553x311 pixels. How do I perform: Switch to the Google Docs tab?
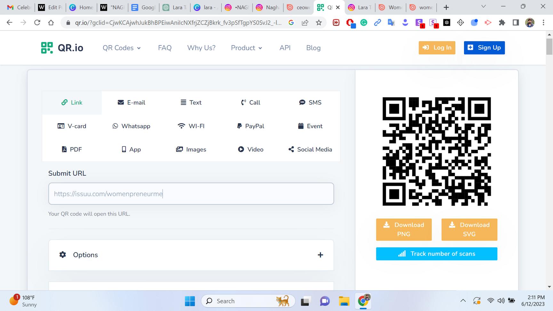click(143, 7)
